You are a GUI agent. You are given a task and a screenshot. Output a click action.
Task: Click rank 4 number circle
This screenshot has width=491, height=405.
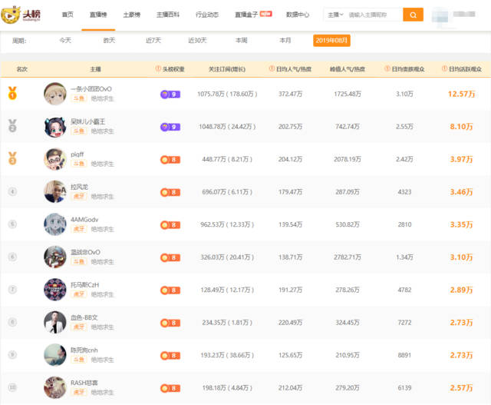[x=12, y=191]
